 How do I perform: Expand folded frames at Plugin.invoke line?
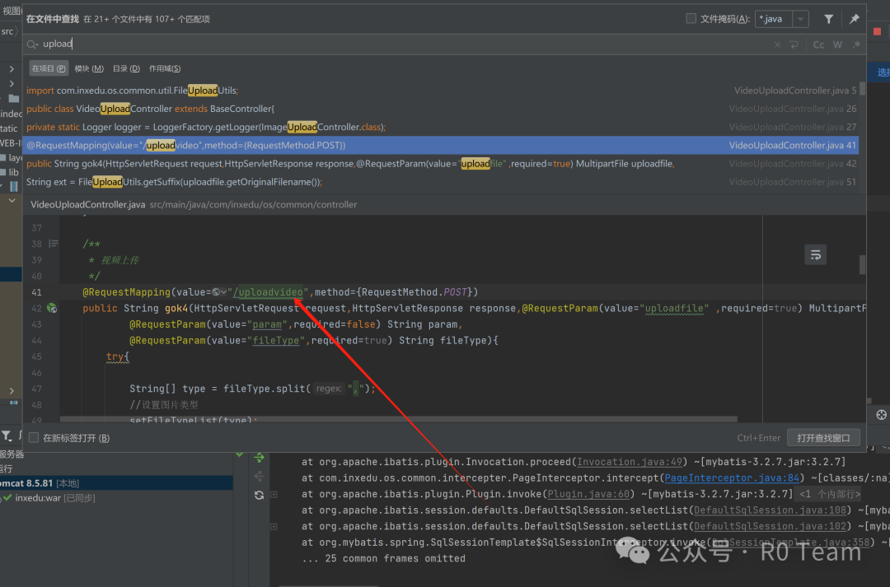274,495
